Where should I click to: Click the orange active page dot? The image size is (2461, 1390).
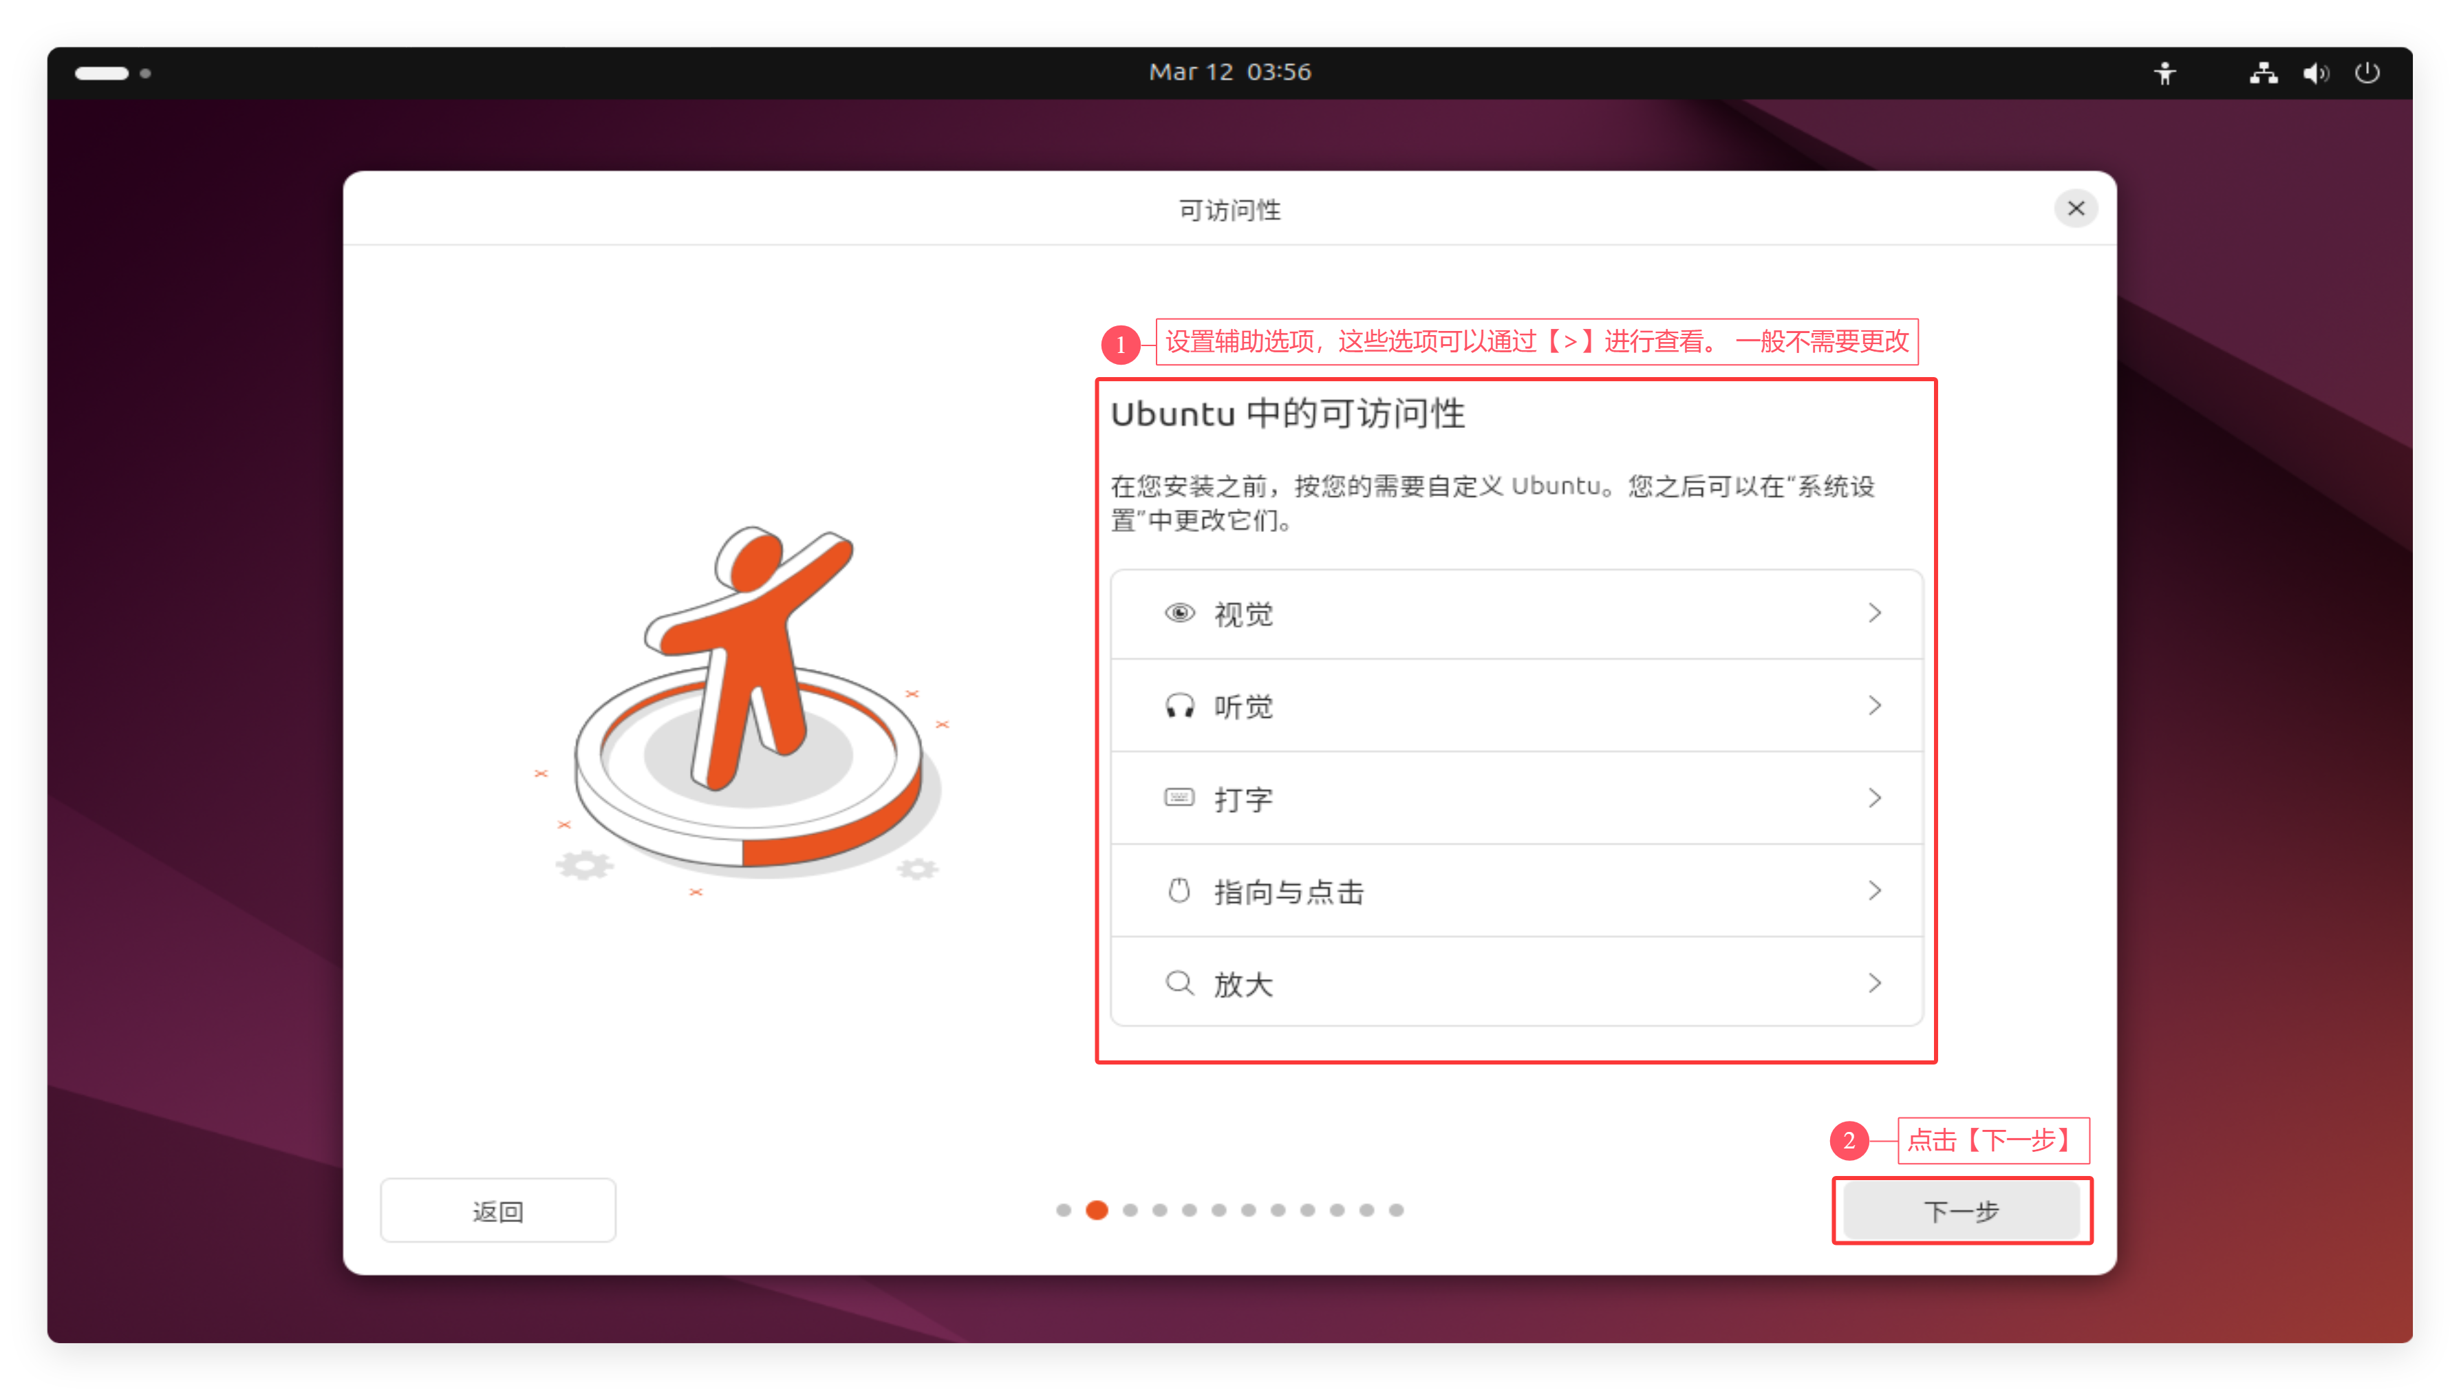[x=1097, y=1210]
